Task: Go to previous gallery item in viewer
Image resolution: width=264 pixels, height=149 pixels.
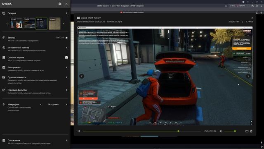Action: point(82,76)
